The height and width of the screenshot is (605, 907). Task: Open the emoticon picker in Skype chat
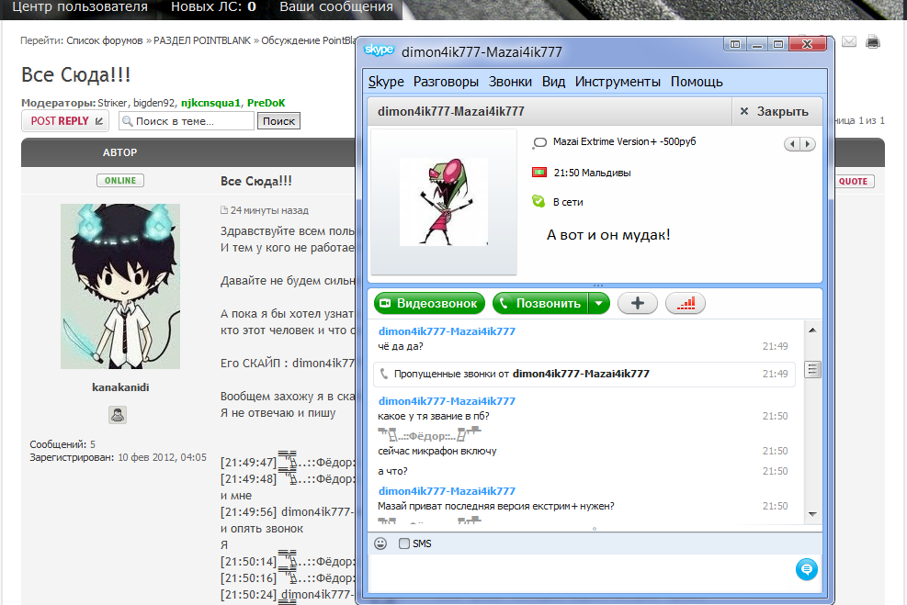(x=380, y=543)
